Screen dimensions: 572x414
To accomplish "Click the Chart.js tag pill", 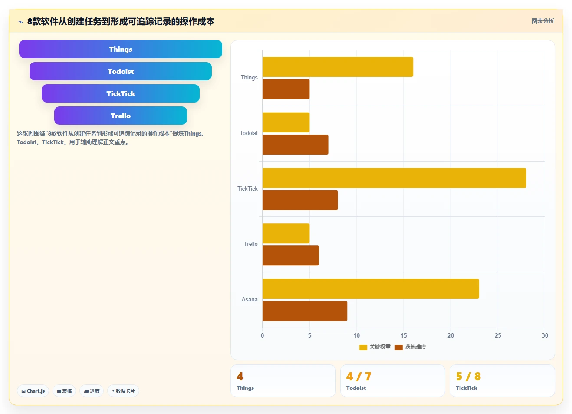I will coord(33,391).
